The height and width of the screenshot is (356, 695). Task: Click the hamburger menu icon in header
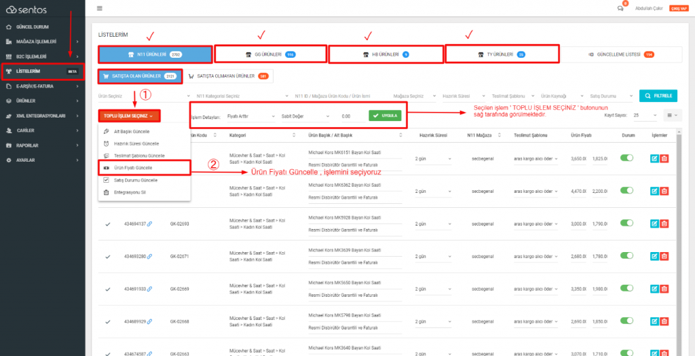[x=100, y=8]
